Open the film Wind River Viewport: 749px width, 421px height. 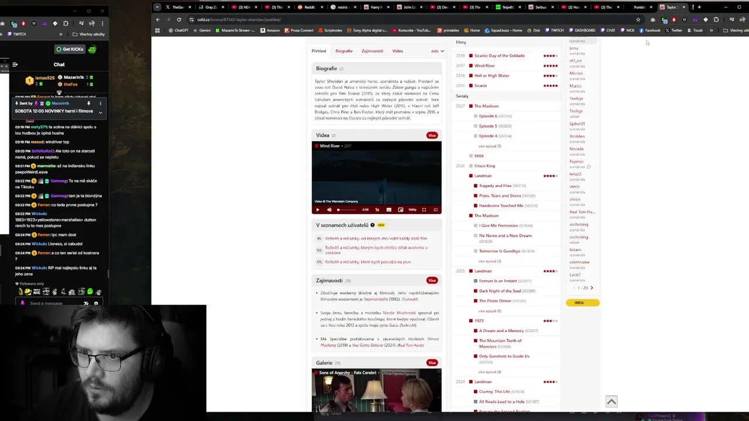pyautogui.click(x=485, y=65)
